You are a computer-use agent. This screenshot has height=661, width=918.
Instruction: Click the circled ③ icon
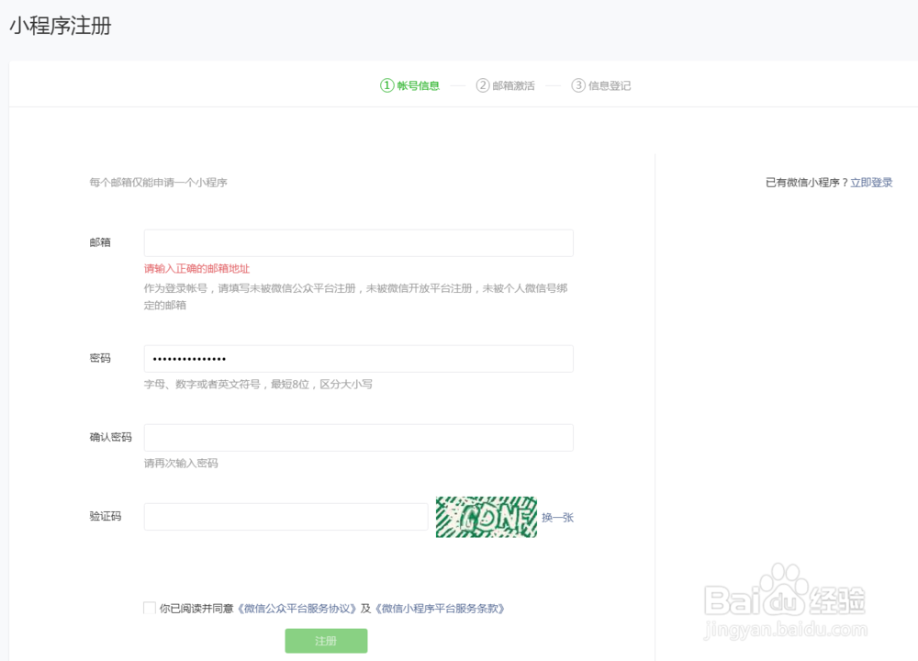[578, 84]
